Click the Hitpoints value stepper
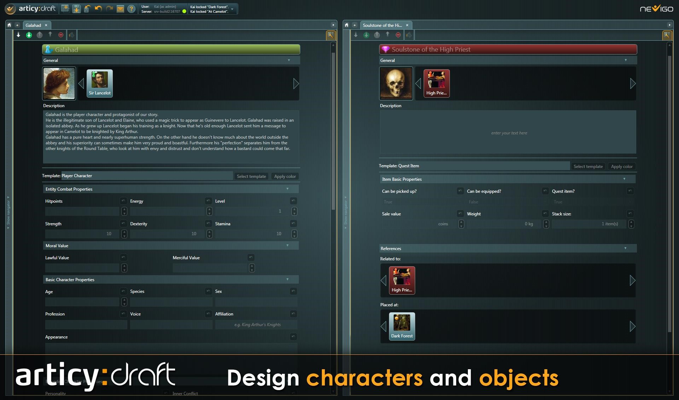679x400 pixels. pyautogui.click(x=124, y=211)
